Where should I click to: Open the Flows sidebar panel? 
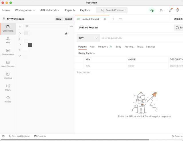[8, 87]
